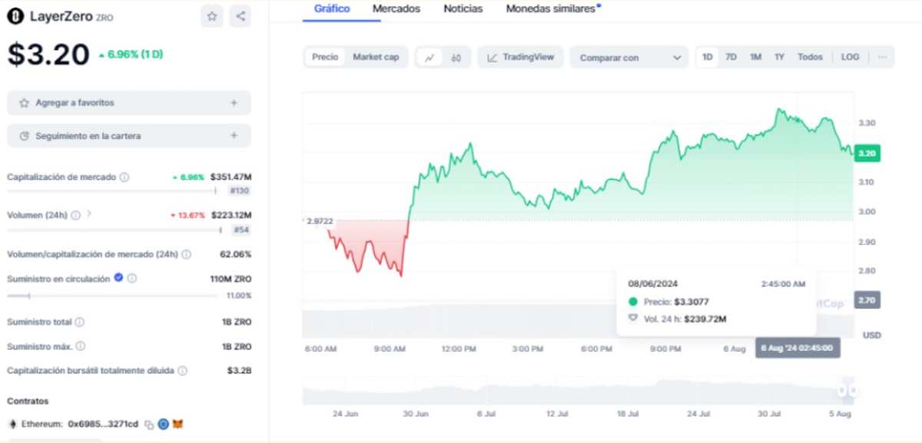Click info icon beside Capitalización de mercado
Viewport: 922px width, 443px height.
[124, 177]
